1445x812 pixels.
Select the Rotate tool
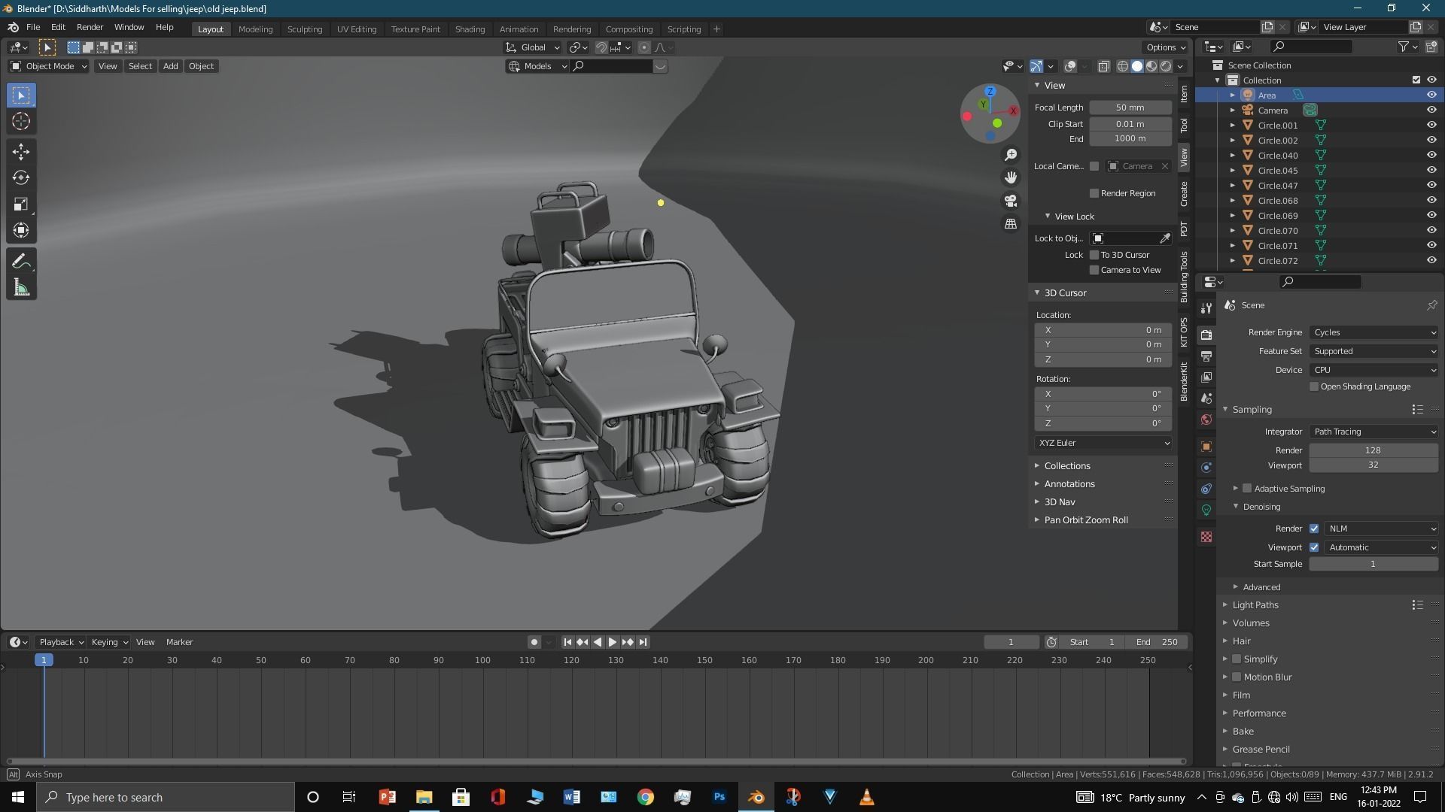[x=21, y=178]
